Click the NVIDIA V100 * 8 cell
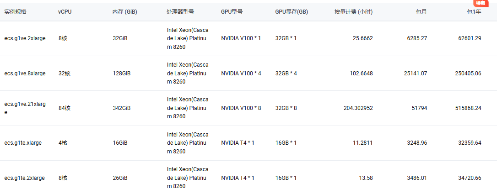The height and width of the screenshot is (194, 497). click(x=241, y=108)
